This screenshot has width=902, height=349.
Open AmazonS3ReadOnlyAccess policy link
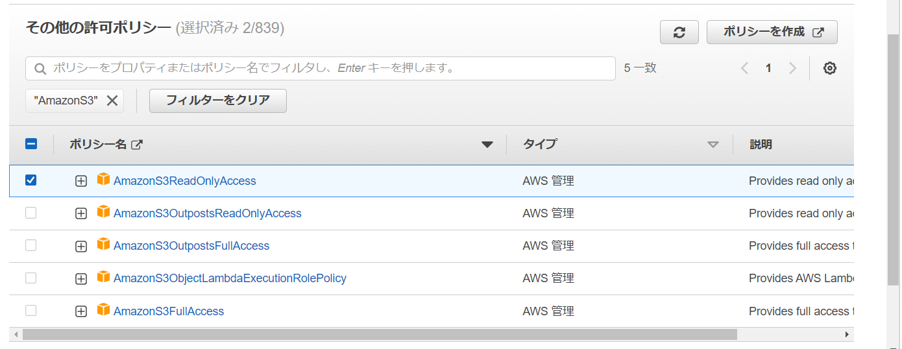click(185, 181)
